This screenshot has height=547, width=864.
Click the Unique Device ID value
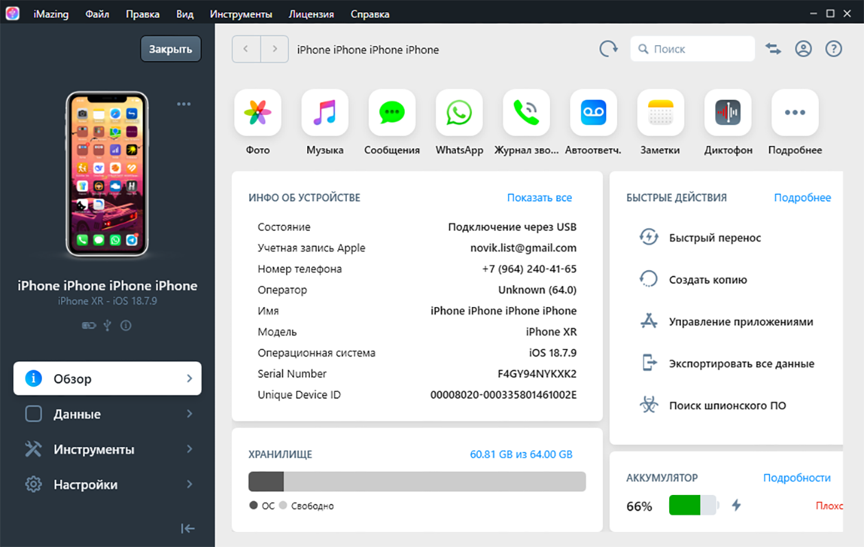click(503, 395)
